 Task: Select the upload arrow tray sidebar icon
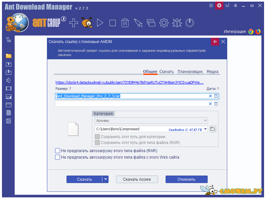[x=8, y=64]
